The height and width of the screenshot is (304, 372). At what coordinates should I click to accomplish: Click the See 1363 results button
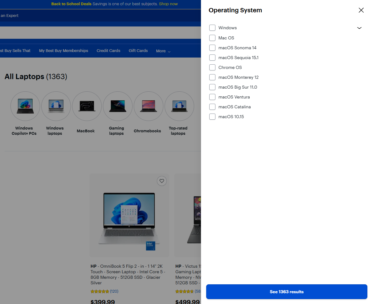[x=287, y=292]
